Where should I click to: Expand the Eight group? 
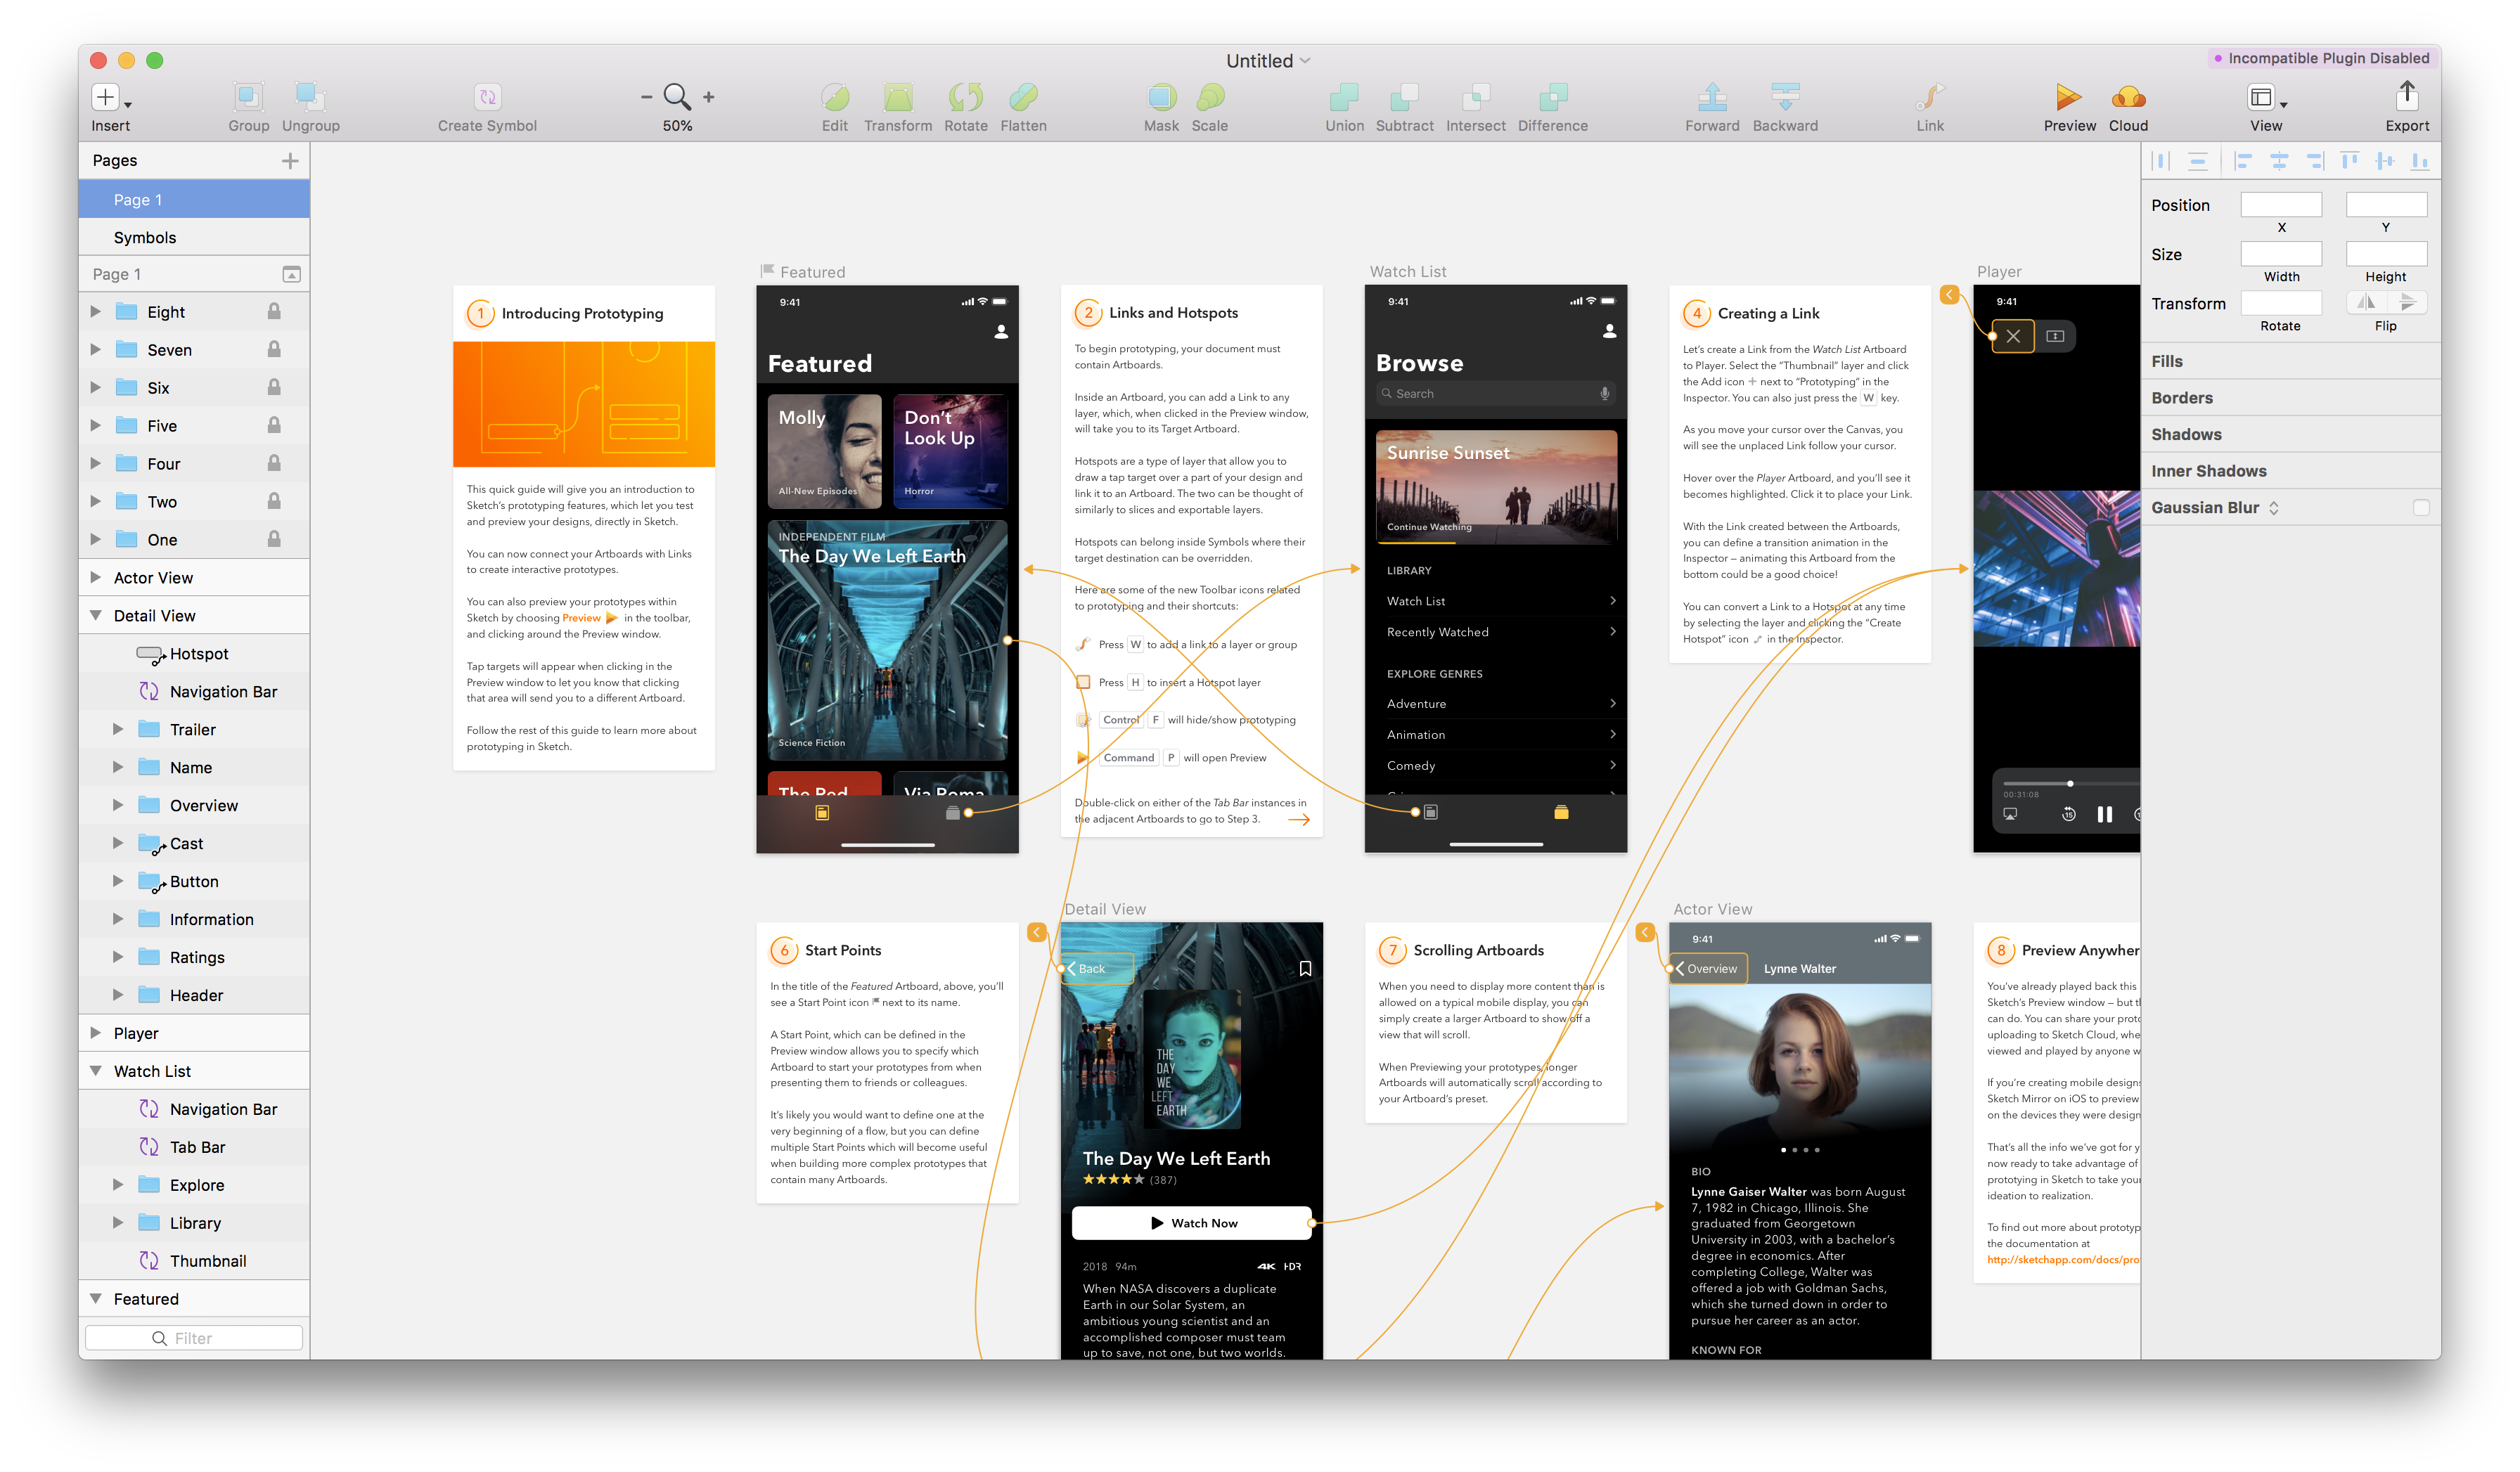click(x=96, y=312)
